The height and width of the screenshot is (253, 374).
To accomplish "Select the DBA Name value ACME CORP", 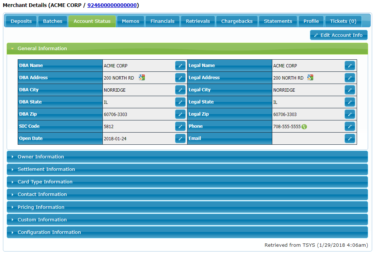I will (115, 66).
